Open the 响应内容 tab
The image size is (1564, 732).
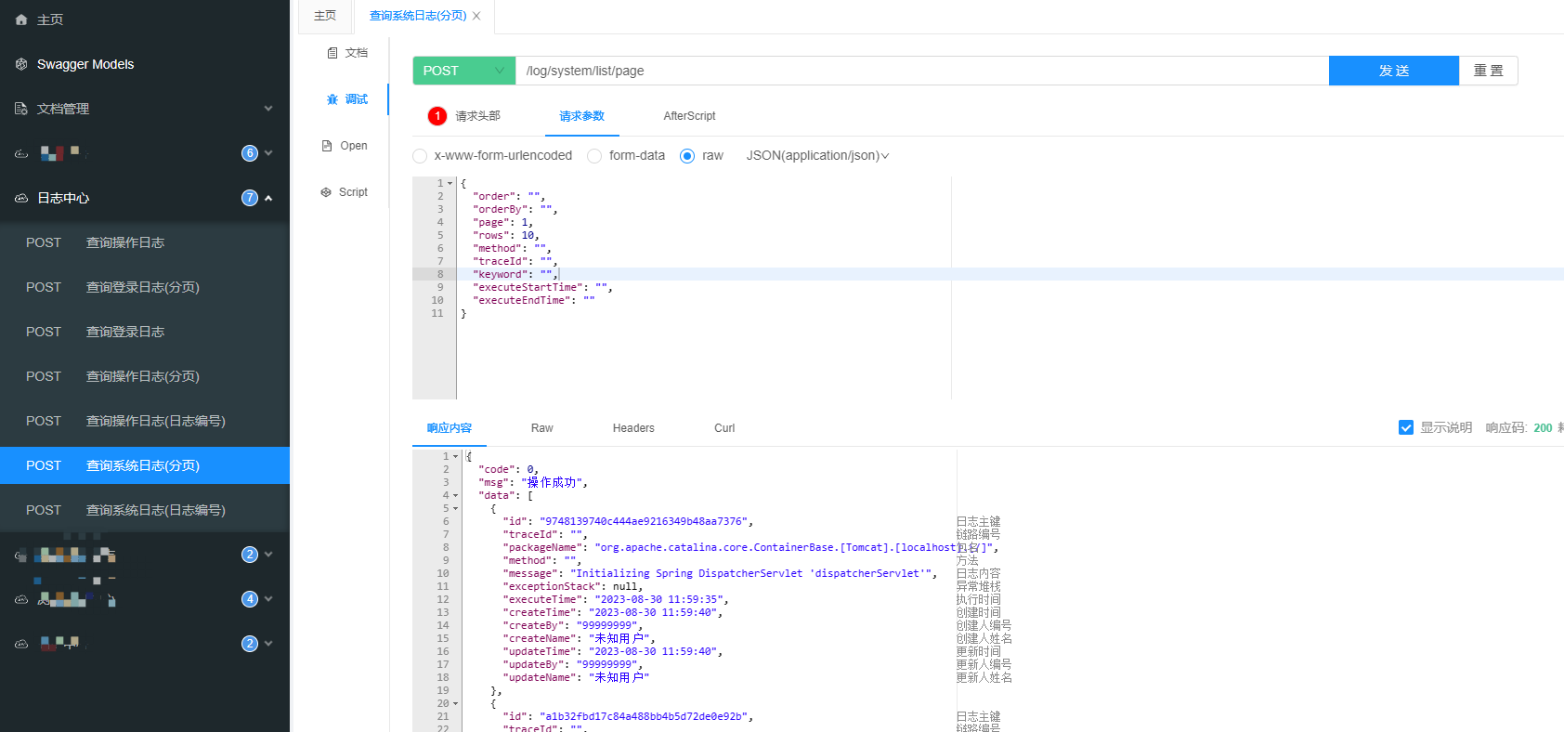450,428
